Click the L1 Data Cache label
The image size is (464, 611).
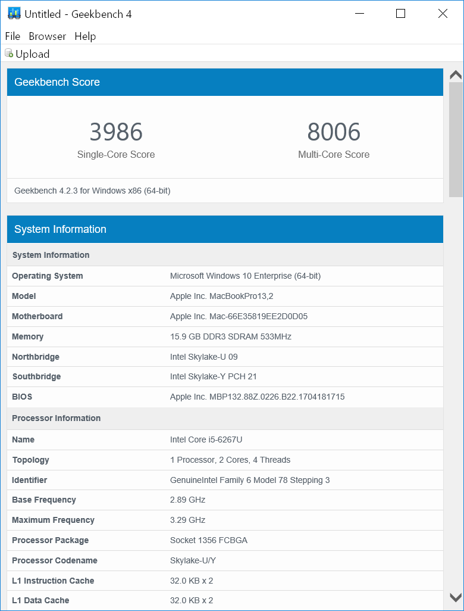pos(41,600)
